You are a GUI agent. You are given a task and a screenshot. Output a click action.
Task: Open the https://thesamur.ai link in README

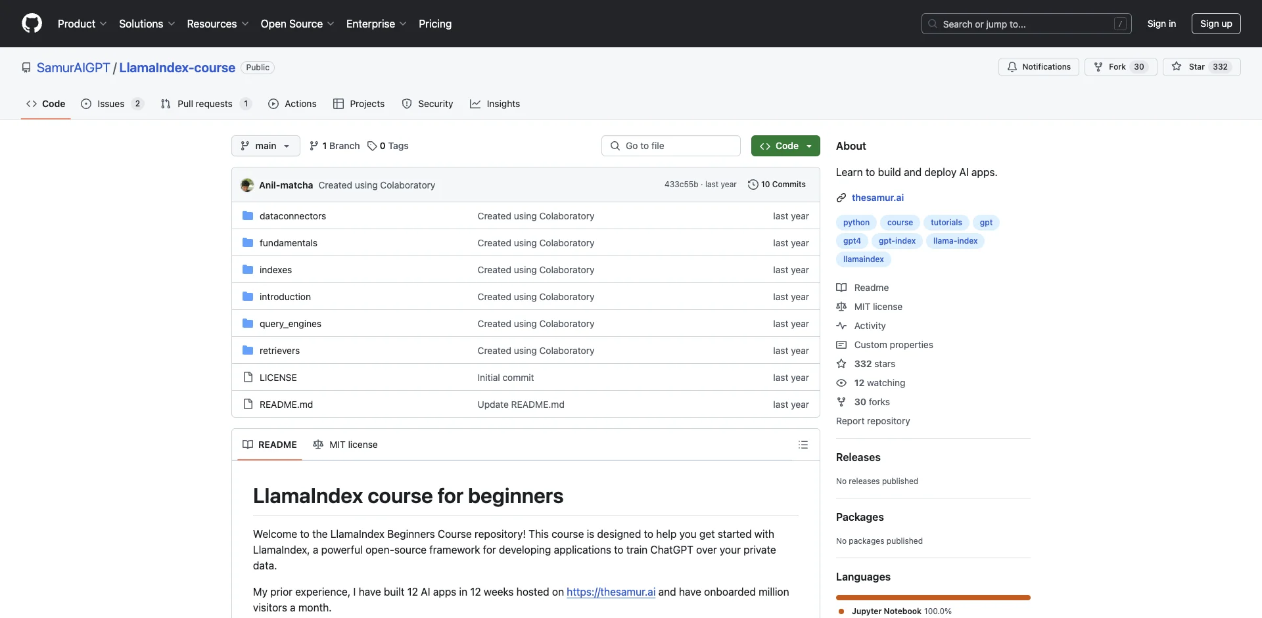(x=611, y=592)
